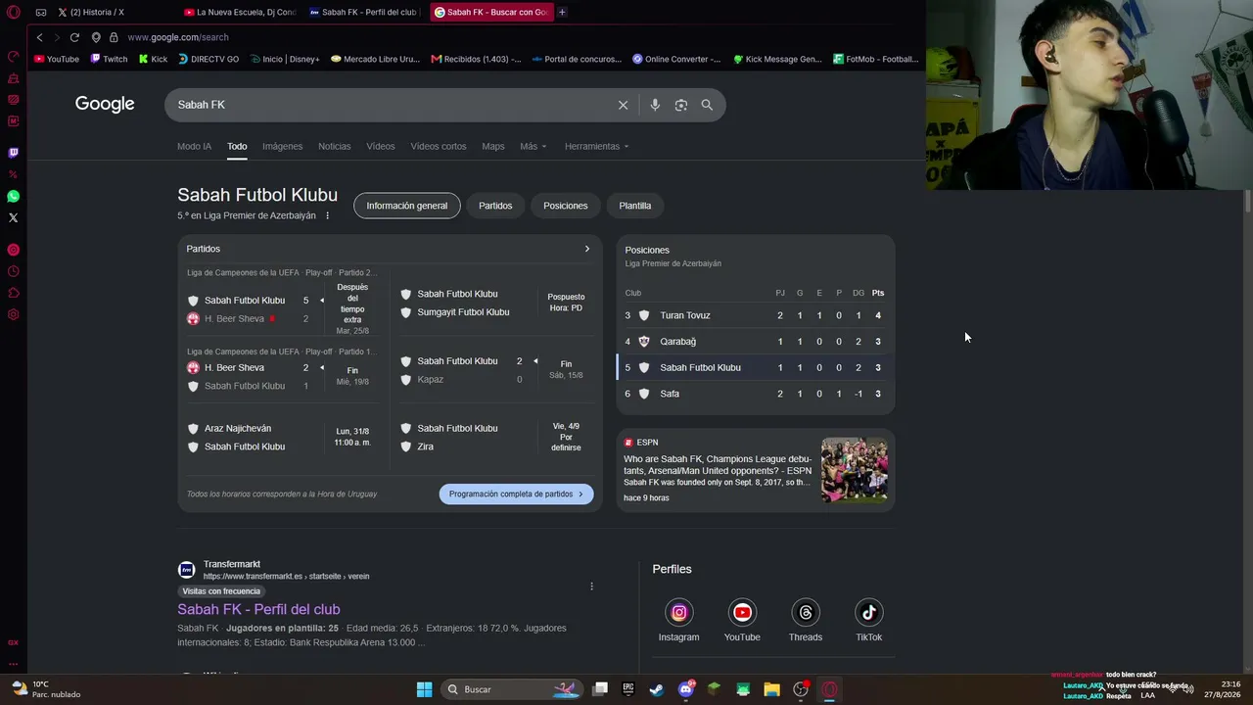Search by image with Google Lens icon
This screenshot has height=705, width=1253.
coord(681,105)
